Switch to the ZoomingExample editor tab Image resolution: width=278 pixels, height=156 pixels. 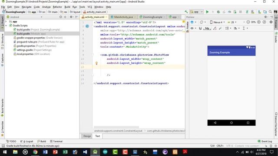pos(152,17)
